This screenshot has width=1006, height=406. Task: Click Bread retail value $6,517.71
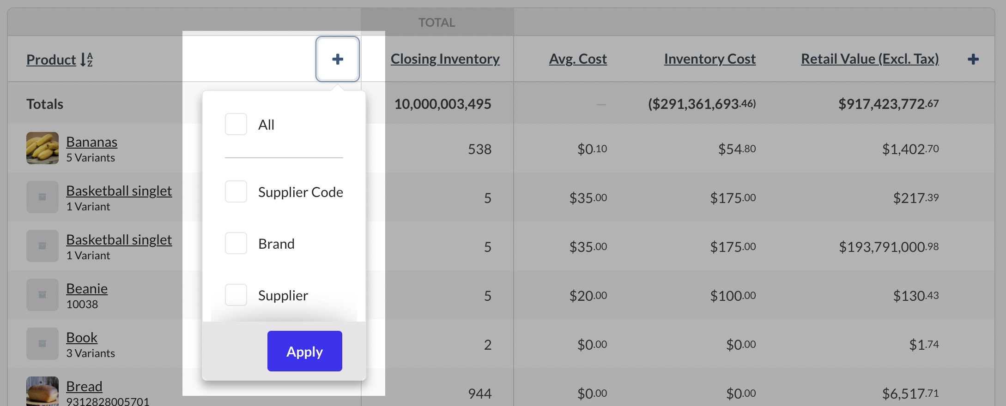point(910,394)
